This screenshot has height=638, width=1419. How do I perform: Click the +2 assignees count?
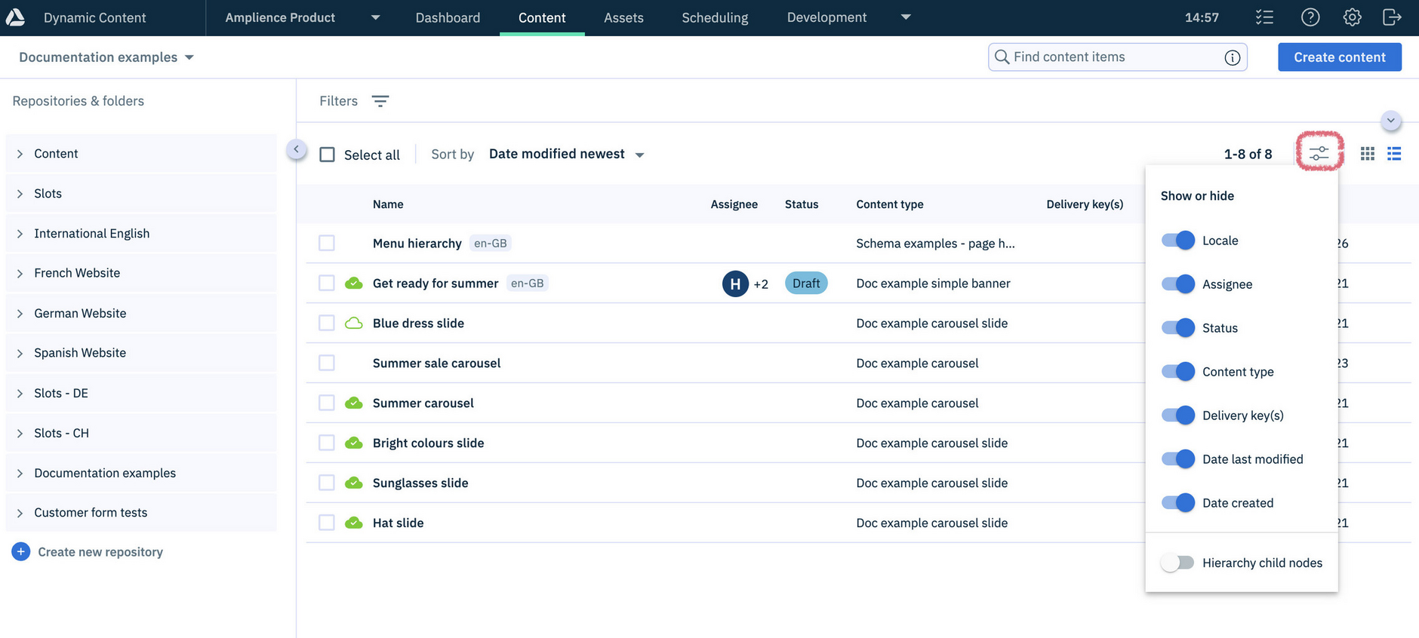pyautogui.click(x=761, y=284)
